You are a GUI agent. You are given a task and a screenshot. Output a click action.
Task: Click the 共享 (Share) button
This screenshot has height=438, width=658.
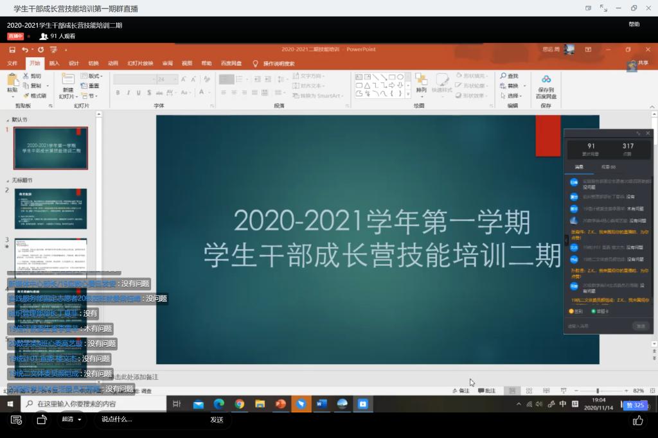click(639, 64)
